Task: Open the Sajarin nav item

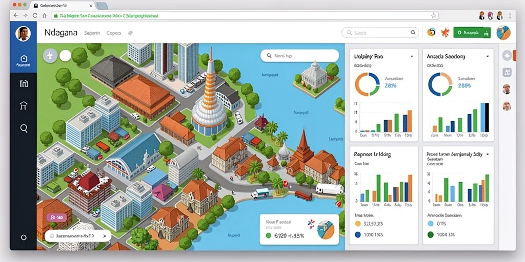Action: pyautogui.click(x=92, y=33)
